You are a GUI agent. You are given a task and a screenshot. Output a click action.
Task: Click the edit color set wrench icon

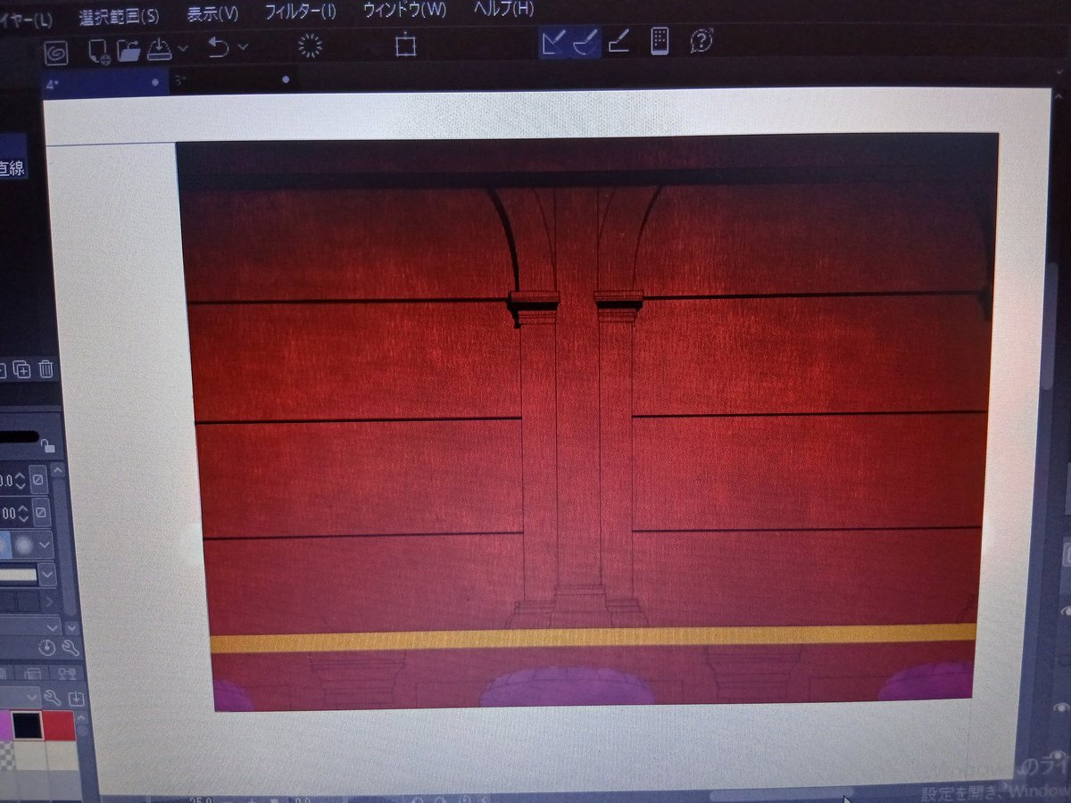(54, 697)
